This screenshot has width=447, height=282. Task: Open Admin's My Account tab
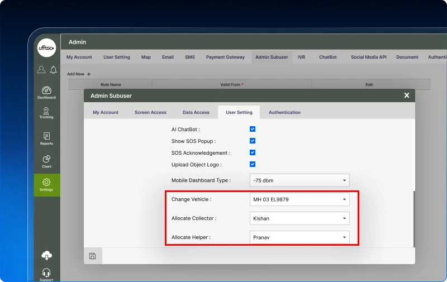tap(79, 57)
